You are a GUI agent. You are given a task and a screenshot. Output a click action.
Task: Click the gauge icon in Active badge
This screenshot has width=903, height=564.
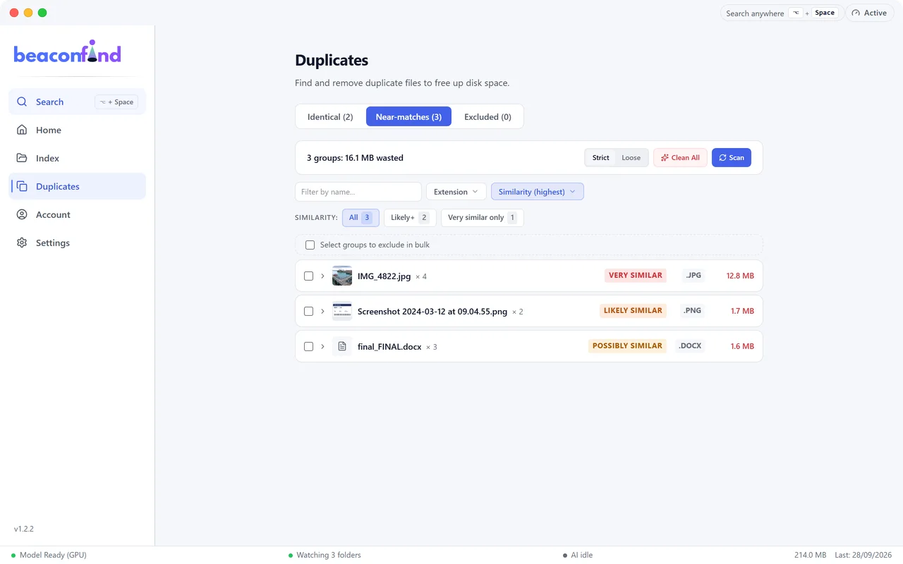pyautogui.click(x=856, y=13)
